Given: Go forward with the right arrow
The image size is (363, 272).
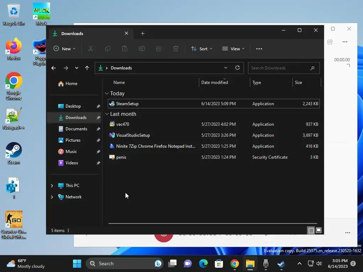Looking at the screenshot, I should (x=66, y=68).
